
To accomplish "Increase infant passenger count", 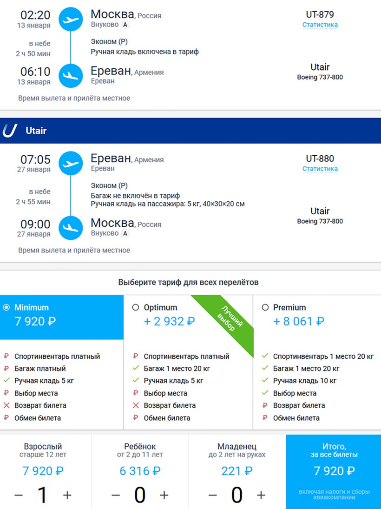I will pos(261,495).
